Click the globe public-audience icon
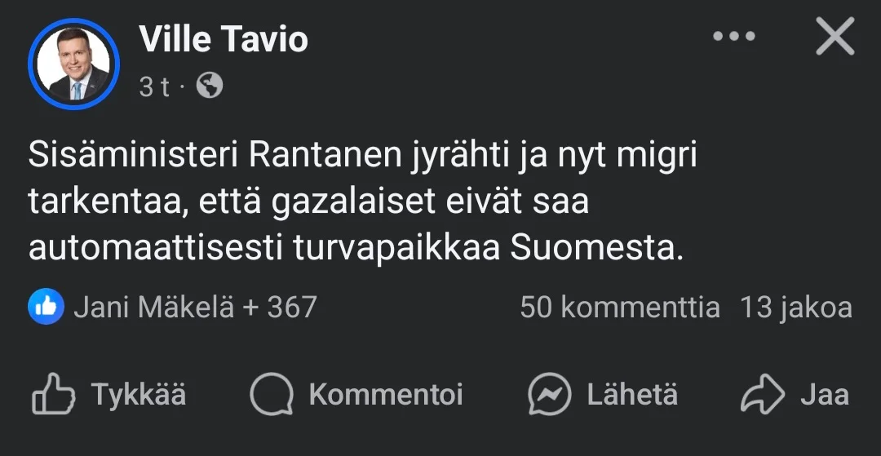Image resolution: width=881 pixels, height=456 pixels. 210,86
